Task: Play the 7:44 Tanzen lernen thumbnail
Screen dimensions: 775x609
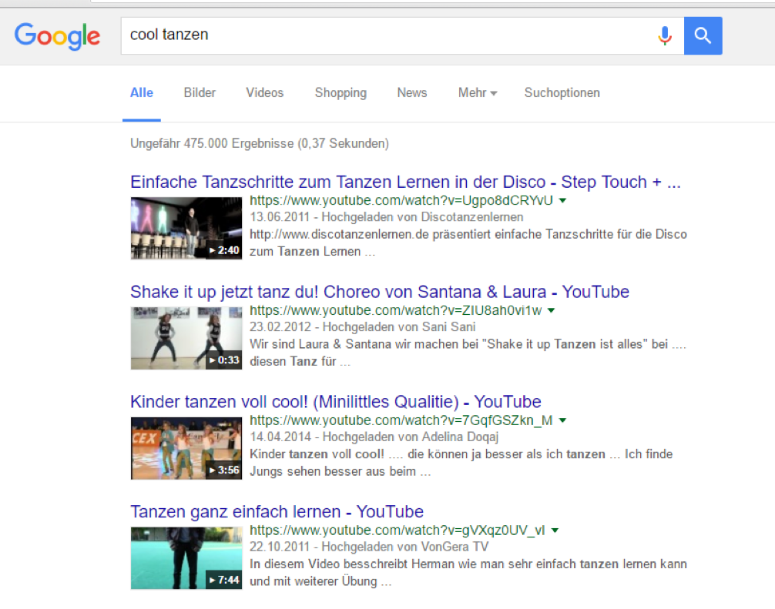Action: point(186,558)
